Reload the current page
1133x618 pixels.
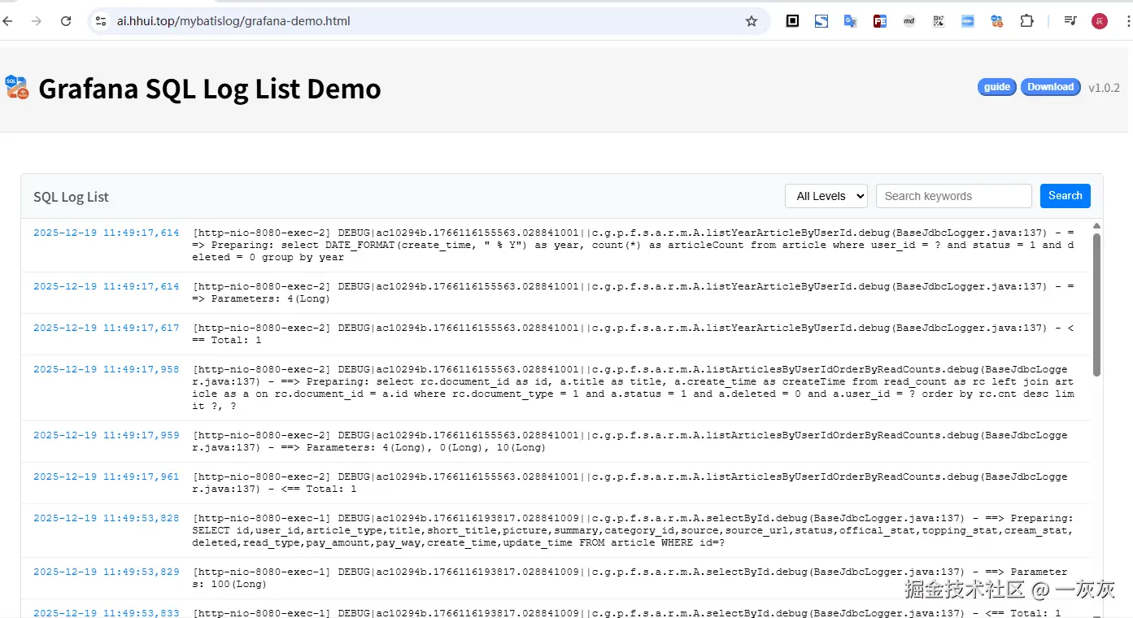click(66, 21)
